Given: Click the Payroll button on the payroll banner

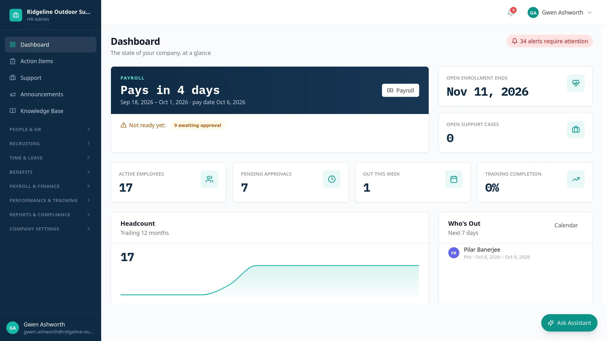Looking at the screenshot, I should pyautogui.click(x=400, y=90).
